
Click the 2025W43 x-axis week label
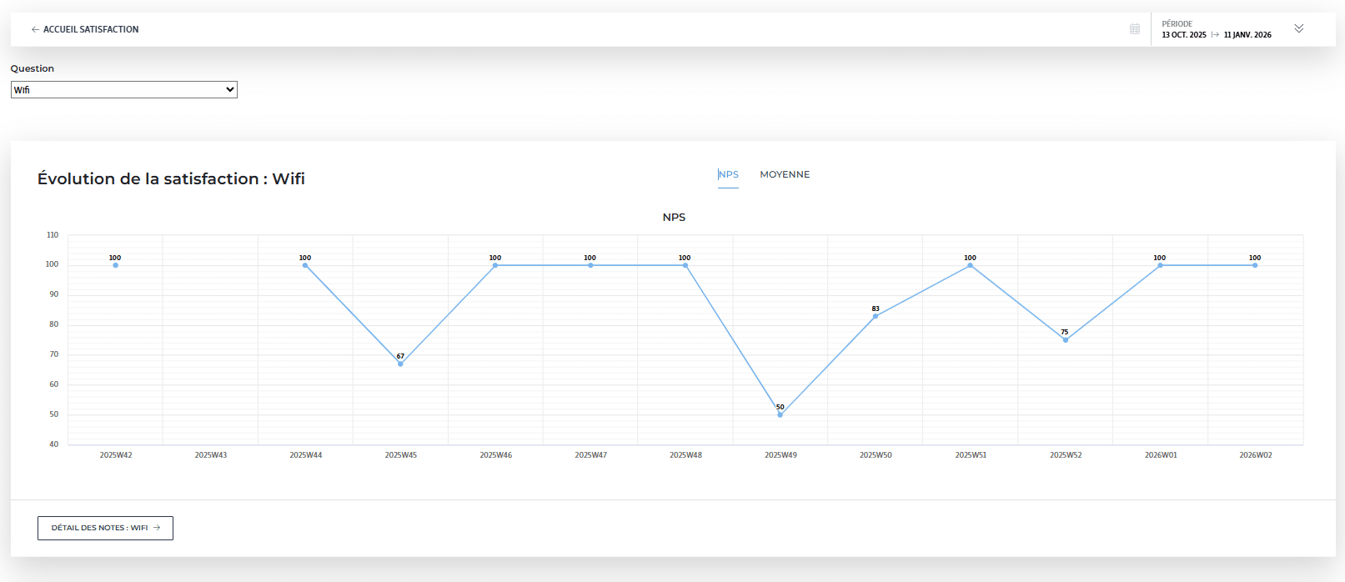point(211,455)
